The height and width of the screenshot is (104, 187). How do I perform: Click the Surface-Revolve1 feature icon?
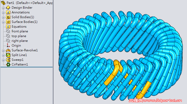pos(8,50)
